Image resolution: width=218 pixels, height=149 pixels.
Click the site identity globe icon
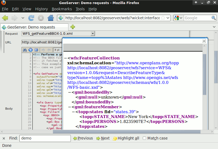click(x=61, y=18)
